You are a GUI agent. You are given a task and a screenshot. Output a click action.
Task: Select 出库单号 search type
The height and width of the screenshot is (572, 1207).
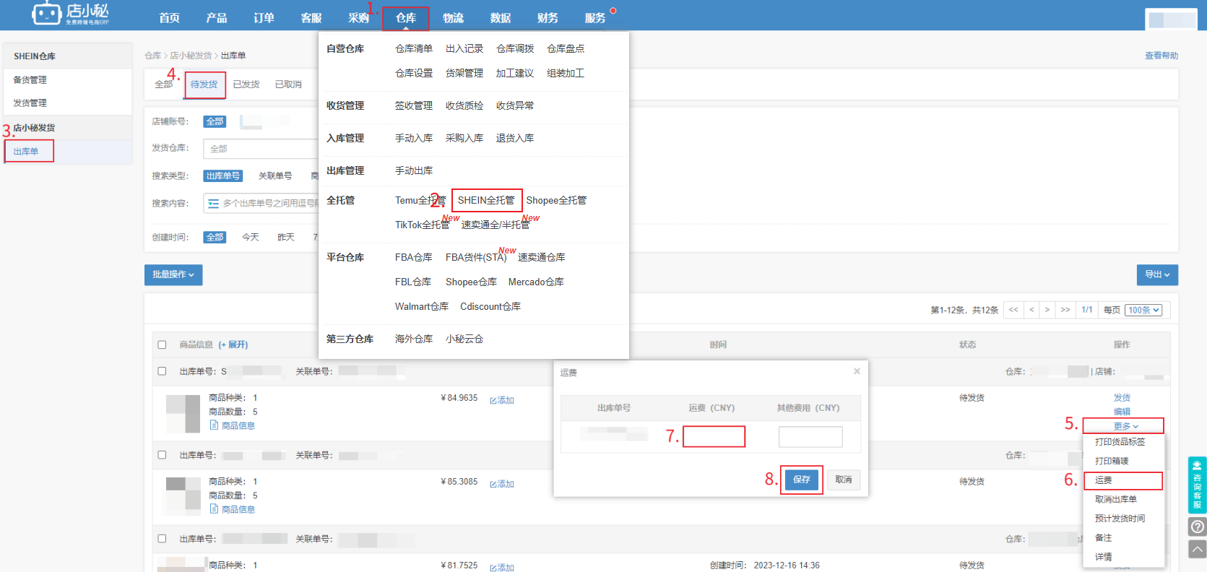[x=223, y=175]
